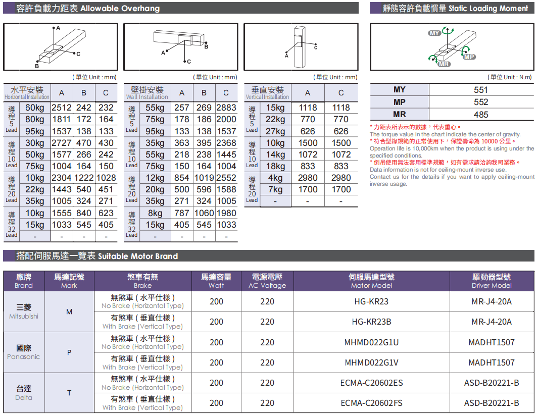
Task: Click the vertical installation overhang diagram
Action: (301, 46)
